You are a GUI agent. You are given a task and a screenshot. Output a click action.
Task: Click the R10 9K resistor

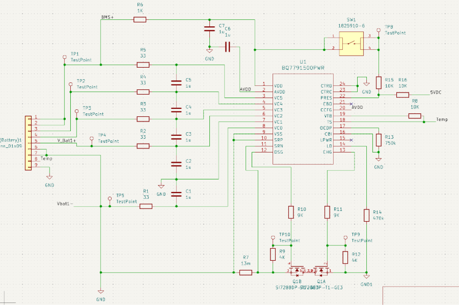pyautogui.click(x=291, y=212)
